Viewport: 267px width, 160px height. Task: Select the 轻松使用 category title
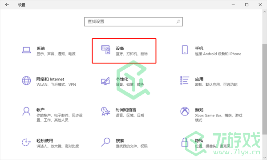pos(45,141)
